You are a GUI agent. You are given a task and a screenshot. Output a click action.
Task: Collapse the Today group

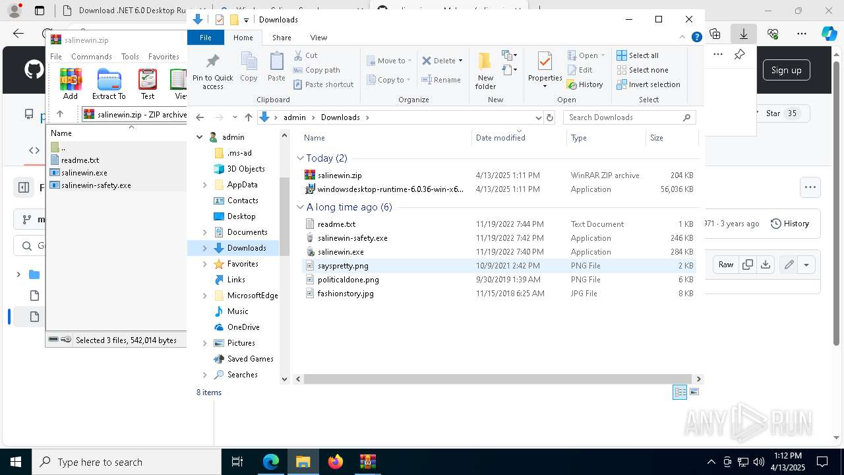coord(300,158)
